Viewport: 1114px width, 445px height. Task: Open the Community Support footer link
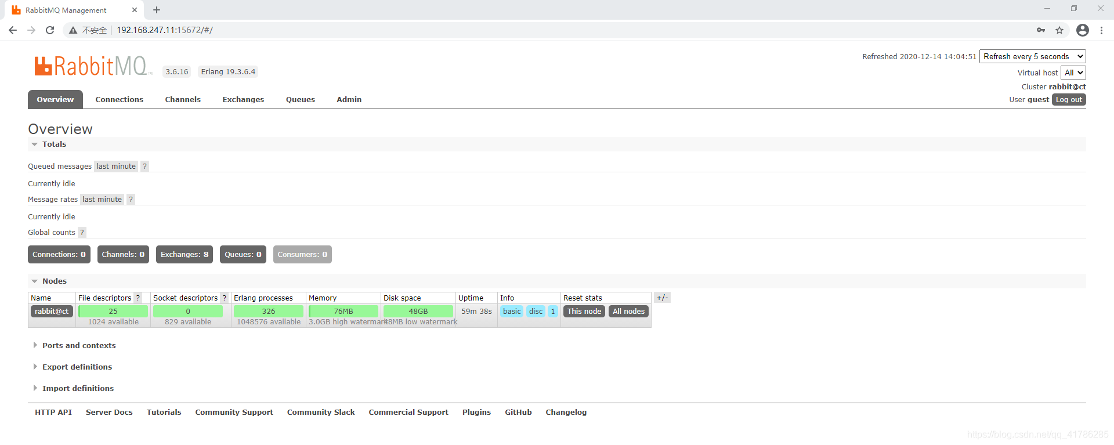(234, 413)
